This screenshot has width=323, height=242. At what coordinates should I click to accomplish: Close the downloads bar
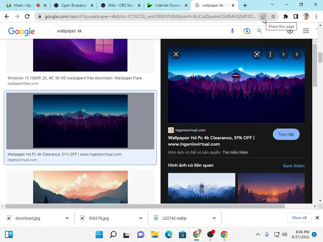(x=317, y=218)
